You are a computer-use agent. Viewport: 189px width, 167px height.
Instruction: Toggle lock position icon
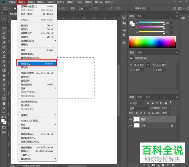tap(144, 113)
